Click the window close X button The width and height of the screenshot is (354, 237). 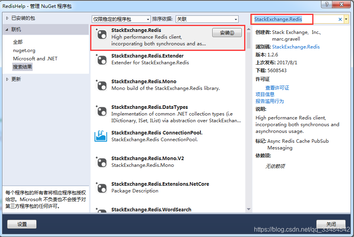coord(341,4)
